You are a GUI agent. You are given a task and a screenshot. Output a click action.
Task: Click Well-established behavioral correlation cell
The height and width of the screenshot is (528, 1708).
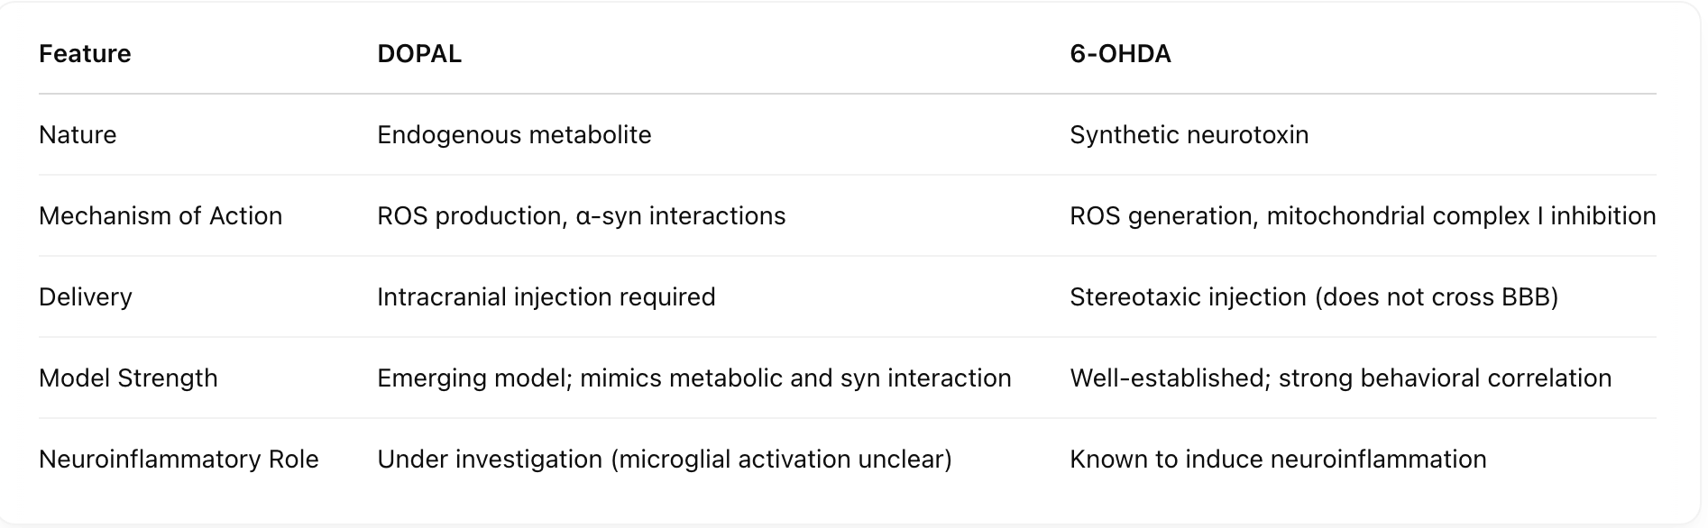pyautogui.click(x=1340, y=378)
